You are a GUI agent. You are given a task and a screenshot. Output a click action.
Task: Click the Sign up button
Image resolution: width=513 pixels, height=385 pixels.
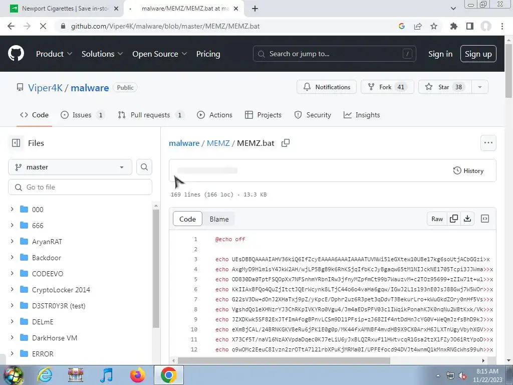click(x=478, y=54)
